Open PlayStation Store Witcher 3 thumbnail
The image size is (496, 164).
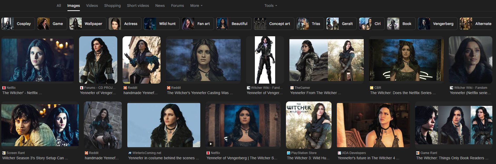click(x=309, y=125)
